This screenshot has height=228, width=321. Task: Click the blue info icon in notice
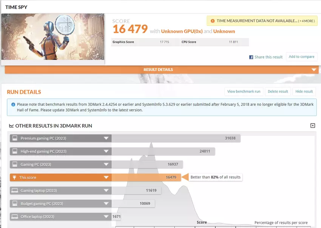click(x=13, y=105)
